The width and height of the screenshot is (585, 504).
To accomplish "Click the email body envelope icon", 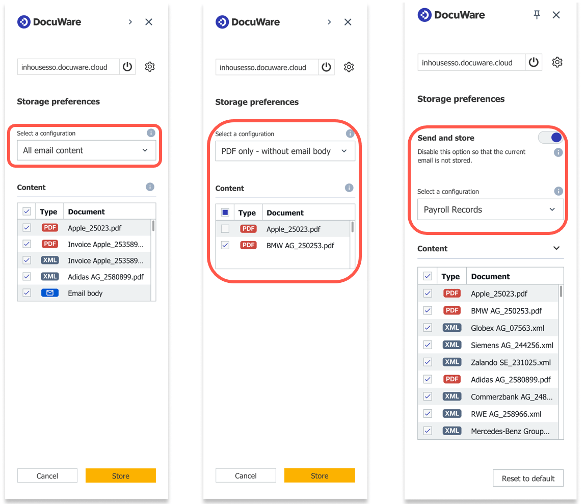I will pyautogui.click(x=50, y=293).
